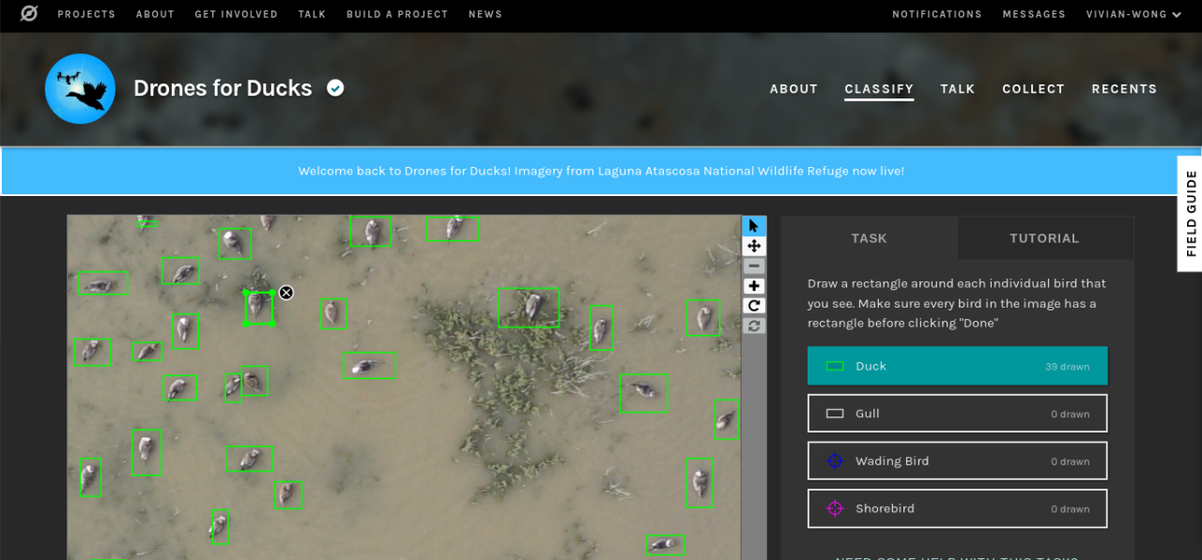
Task: Click the verified checkmark badge
Action: (335, 88)
